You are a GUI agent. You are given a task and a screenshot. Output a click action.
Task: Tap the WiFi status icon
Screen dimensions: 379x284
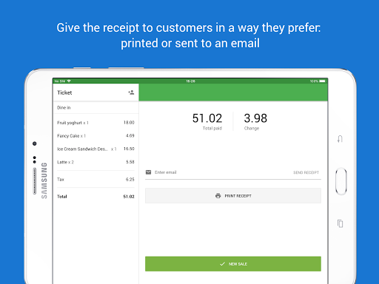pos(69,81)
